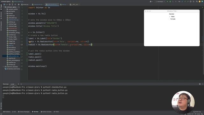Screen dimensions: 204x115
Task: Click the rollback undo arrow icon in toolbar
Action: (x=193, y=2)
